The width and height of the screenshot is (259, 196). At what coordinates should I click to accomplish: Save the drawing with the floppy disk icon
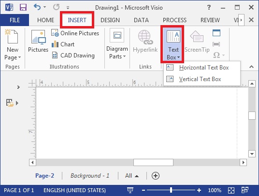pyautogui.click(x=23, y=7)
